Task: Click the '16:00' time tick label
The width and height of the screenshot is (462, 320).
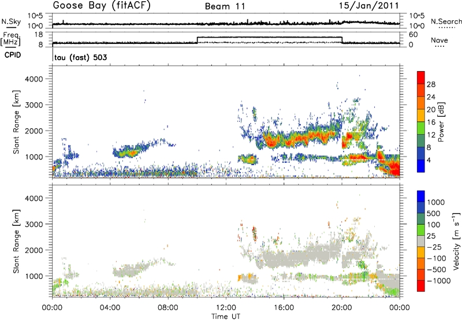Action: pos(284,308)
